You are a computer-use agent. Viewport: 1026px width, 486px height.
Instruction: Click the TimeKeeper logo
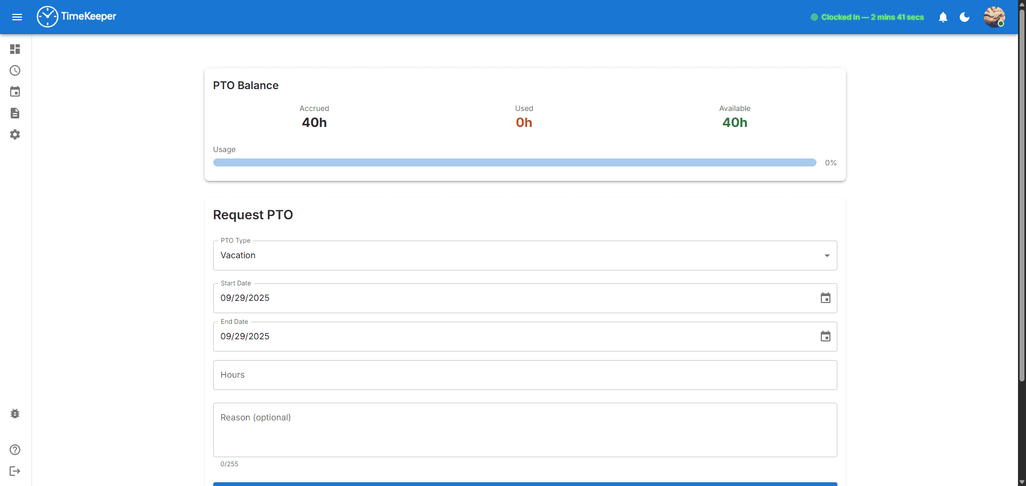coord(76,17)
